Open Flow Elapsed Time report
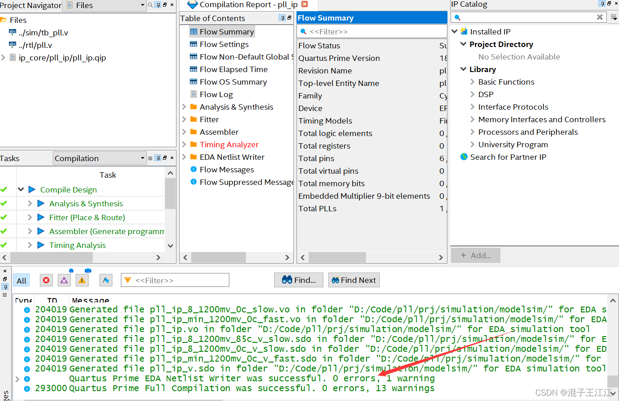 point(233,69)
